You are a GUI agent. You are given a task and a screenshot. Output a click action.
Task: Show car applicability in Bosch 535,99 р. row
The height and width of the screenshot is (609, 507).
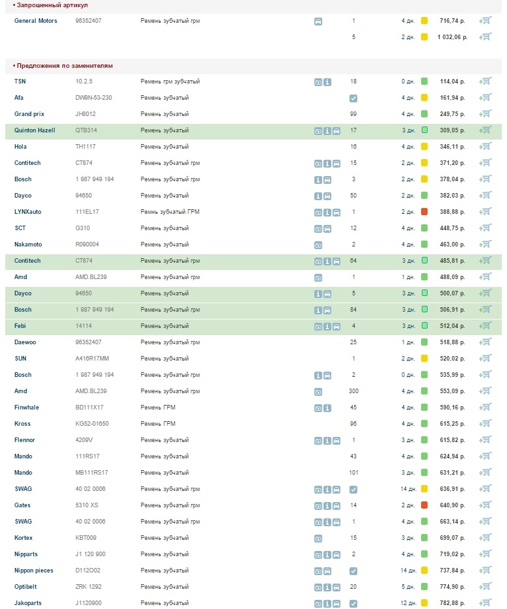point(327,376)
